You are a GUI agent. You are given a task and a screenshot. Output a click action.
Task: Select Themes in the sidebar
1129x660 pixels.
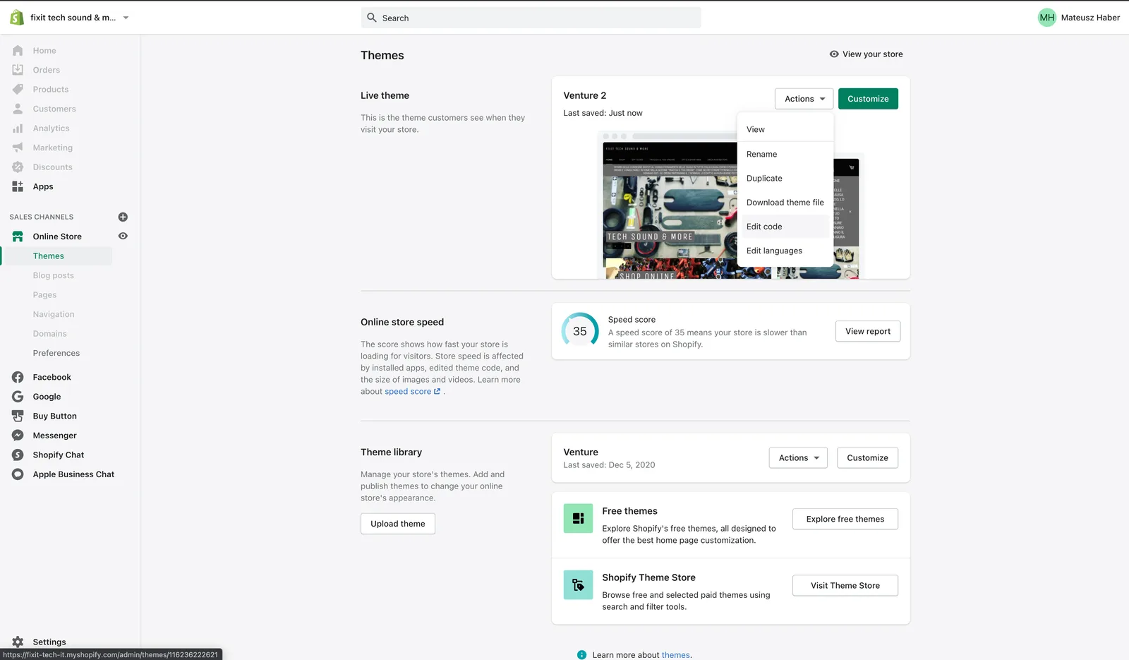click(57, 256)
